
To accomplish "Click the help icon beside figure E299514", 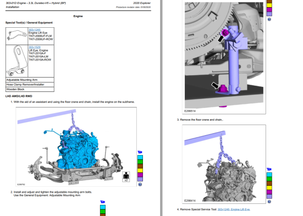I will pyautogui.click(x=269, y=19).
